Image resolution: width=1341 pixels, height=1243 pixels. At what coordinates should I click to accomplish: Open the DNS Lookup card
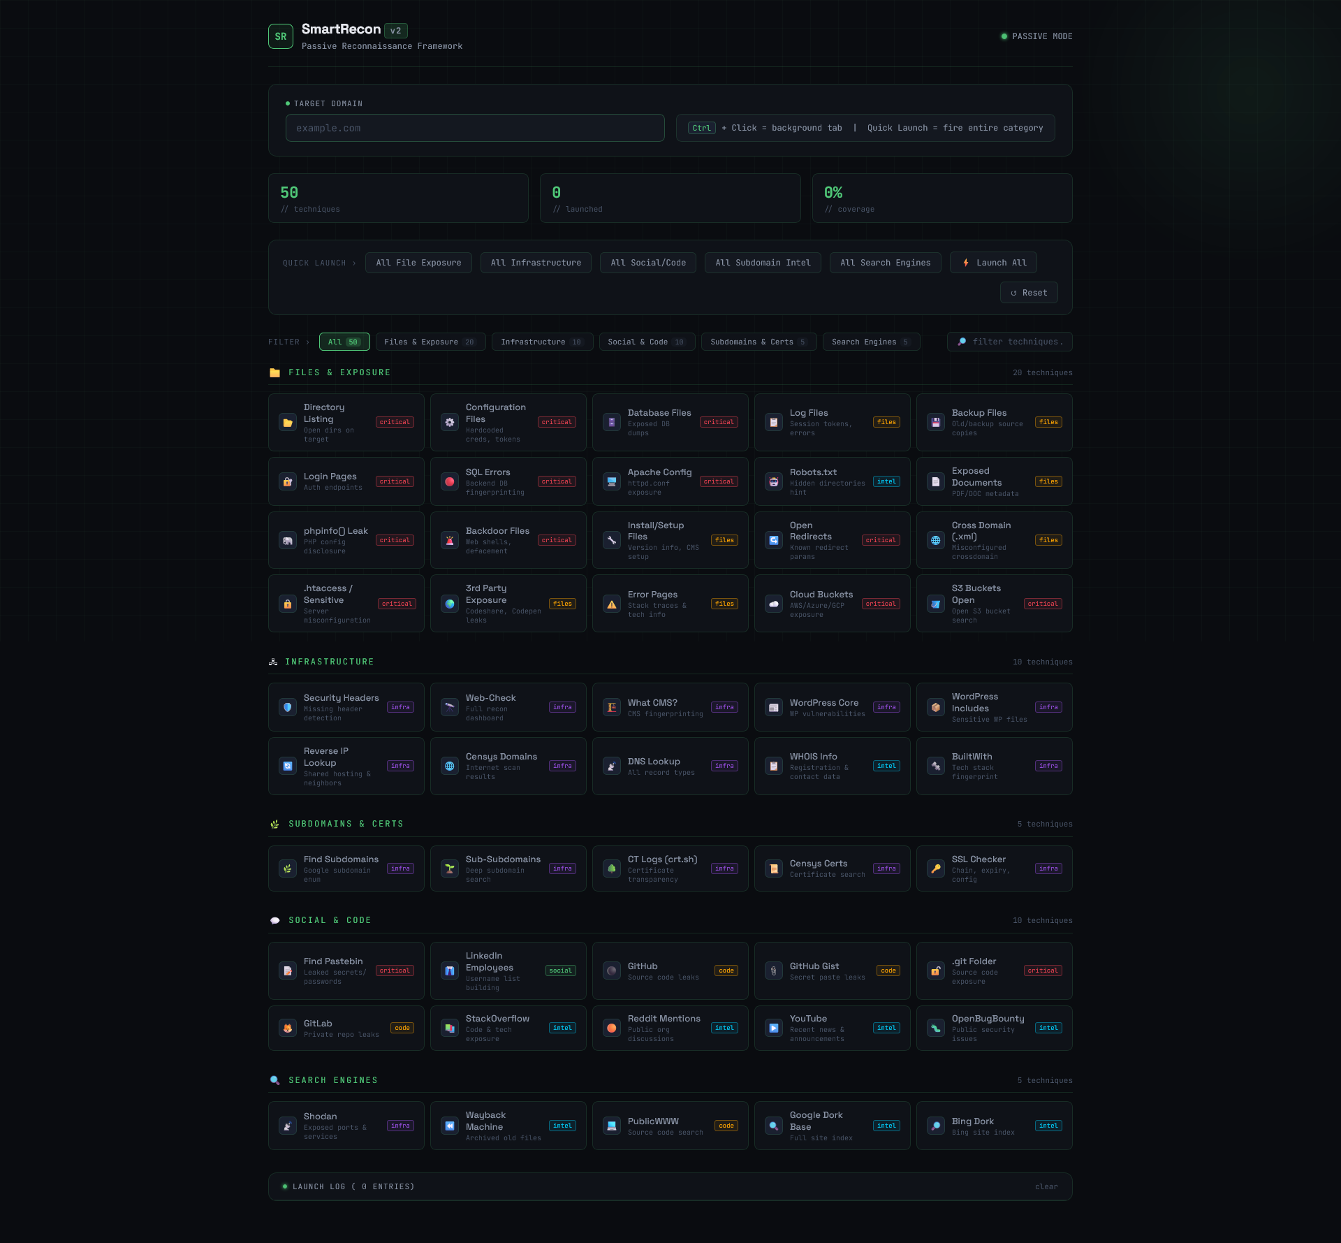point(670,766)
